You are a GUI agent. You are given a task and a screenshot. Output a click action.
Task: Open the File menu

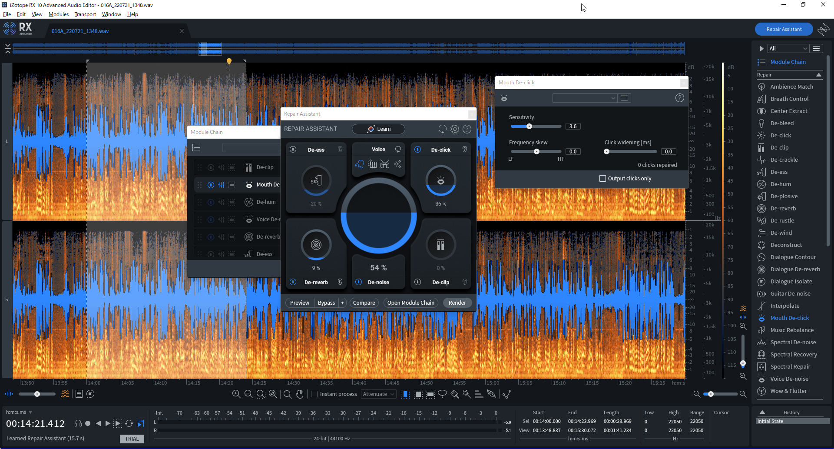pos(7,14)
